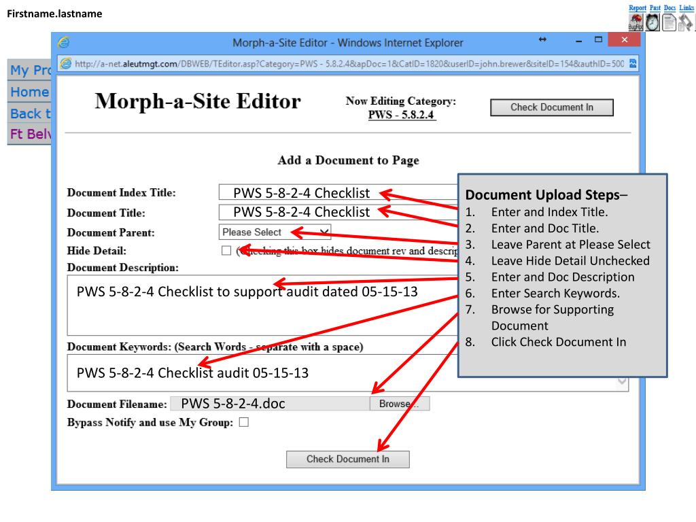Click the 'Document Parent:' label
696x522 pixels.
click(x=111, y=232)
